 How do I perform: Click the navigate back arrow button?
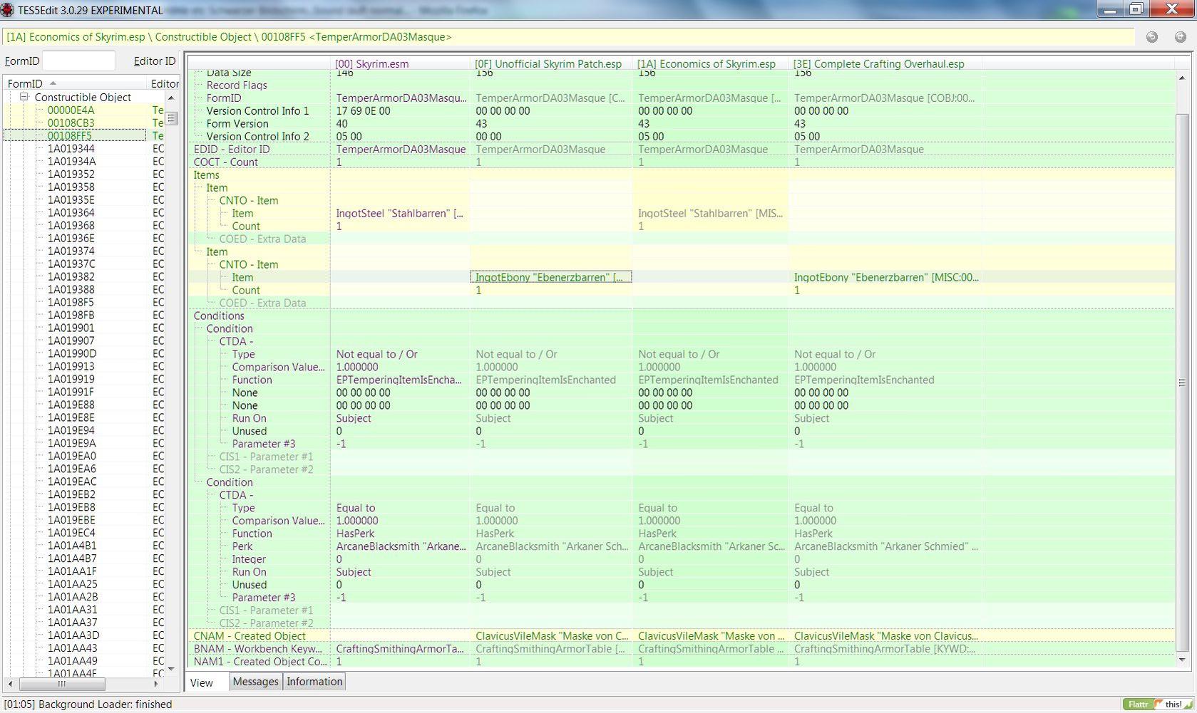pyautogui.click(x=1152, y=37)
